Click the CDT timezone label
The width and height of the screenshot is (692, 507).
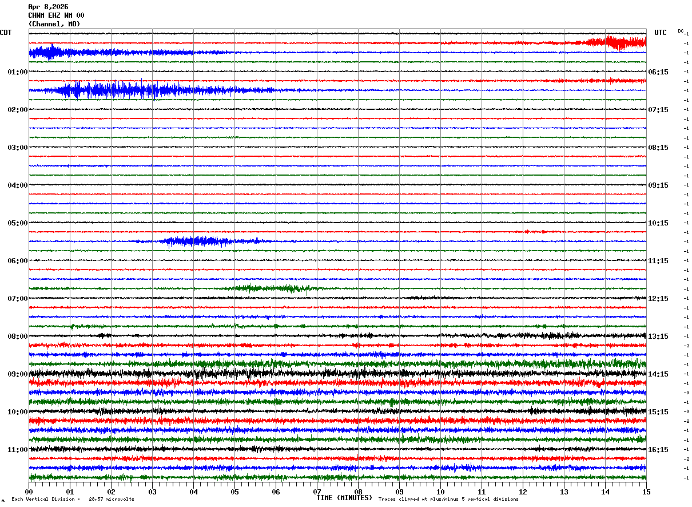pos(6,33)
